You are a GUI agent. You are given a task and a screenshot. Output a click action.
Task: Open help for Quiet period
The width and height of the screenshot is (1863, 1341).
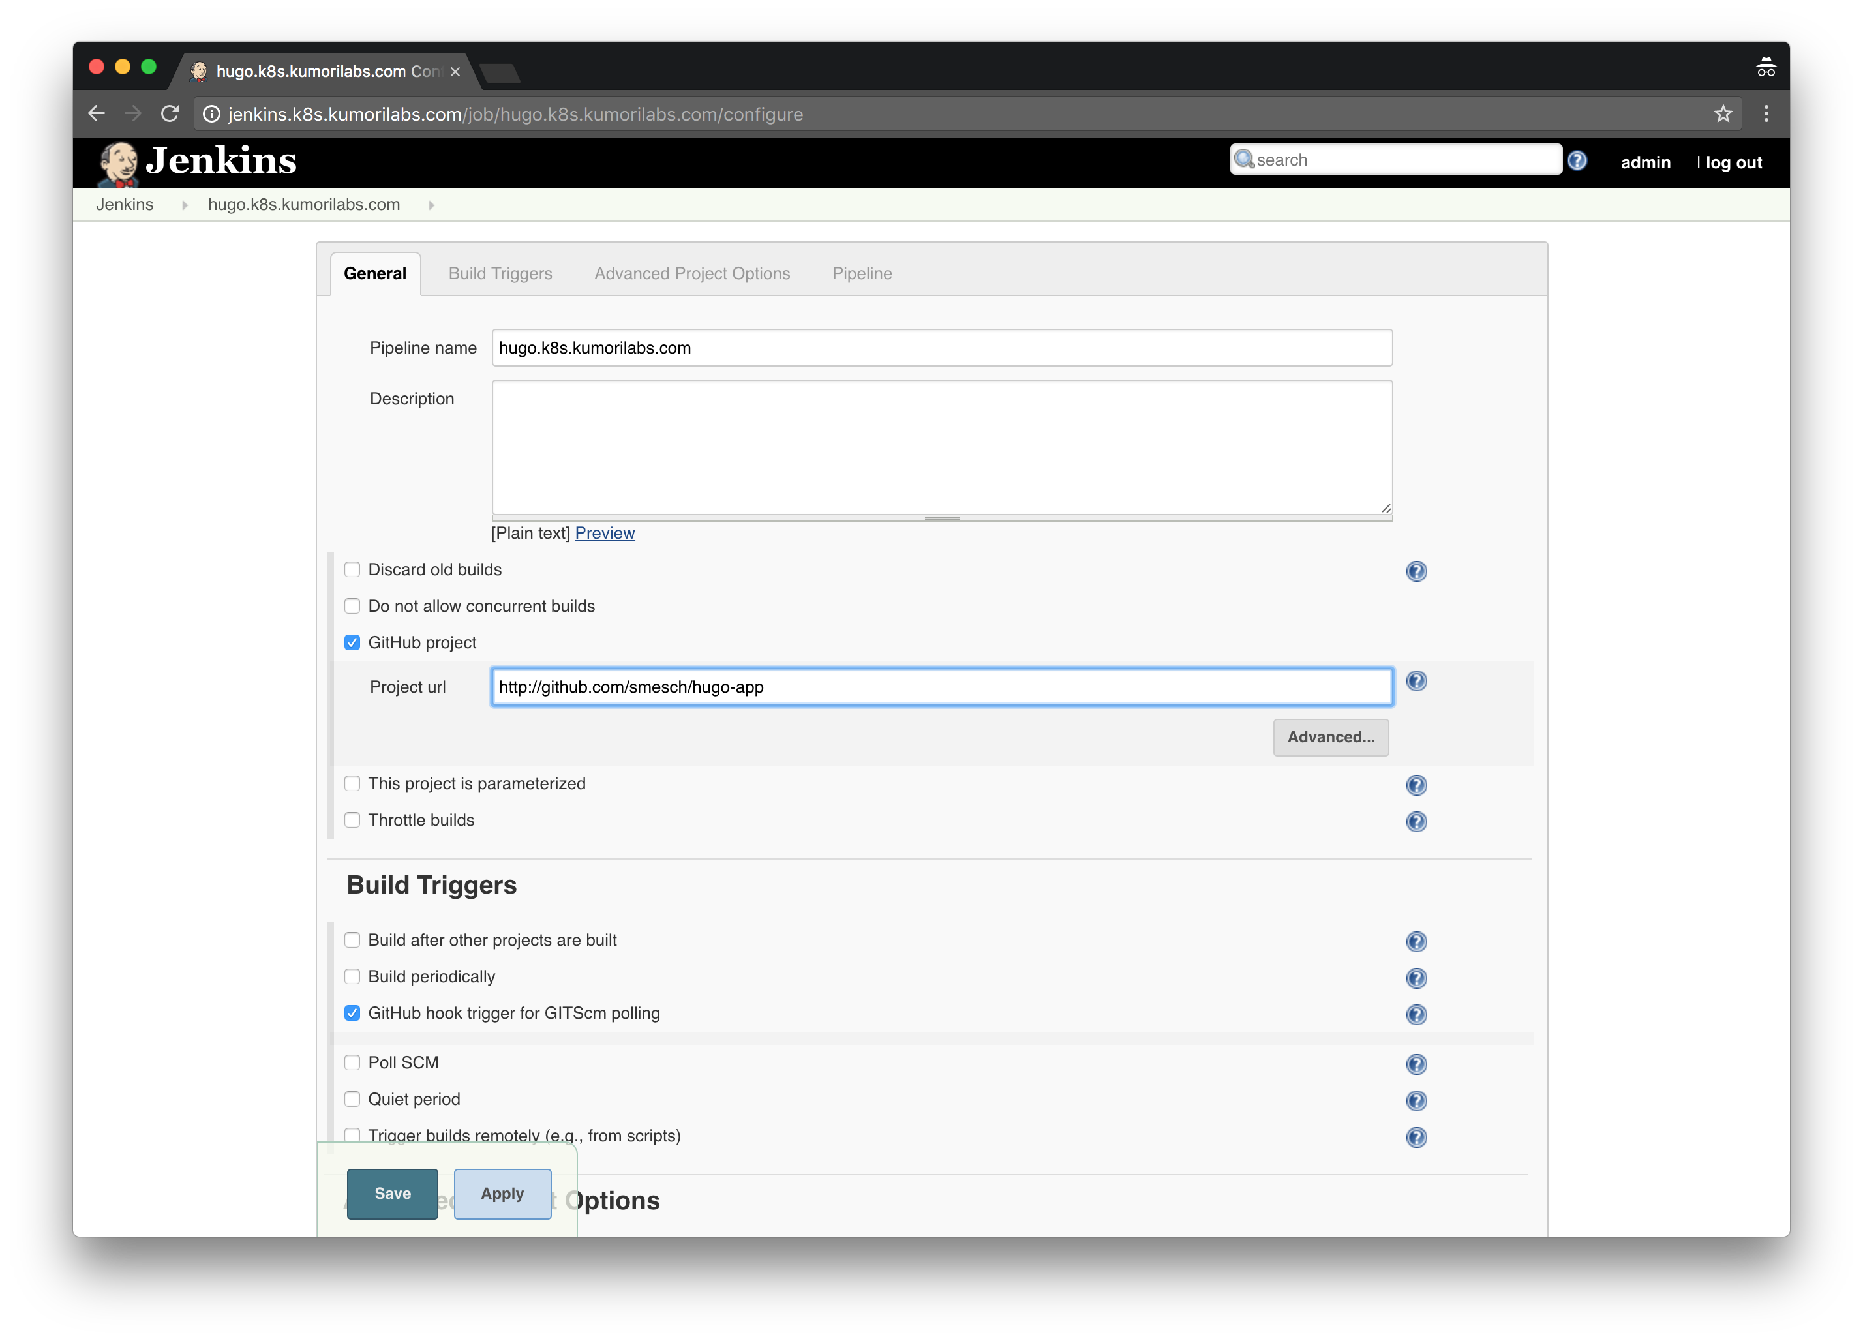(1416, 1101)
